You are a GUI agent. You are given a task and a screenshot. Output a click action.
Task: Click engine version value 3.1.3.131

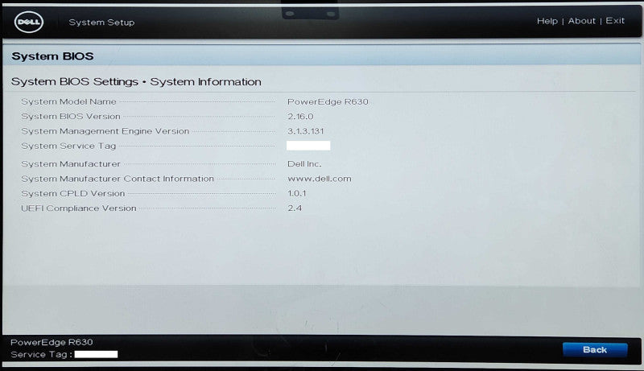pyautogui.click(x=306, y=131)
